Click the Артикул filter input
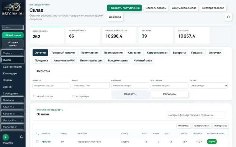 [x=51, y=86]
